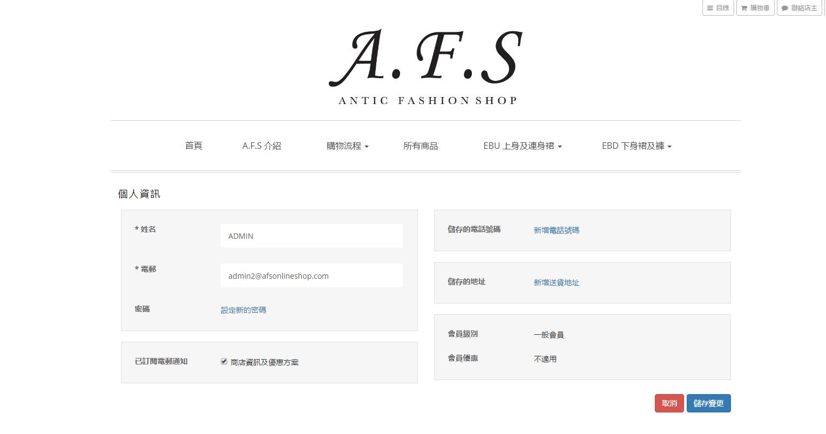Click the 已訂閱電郵通知 label
This screenshot has width=826, height=434.
[161, 361]
